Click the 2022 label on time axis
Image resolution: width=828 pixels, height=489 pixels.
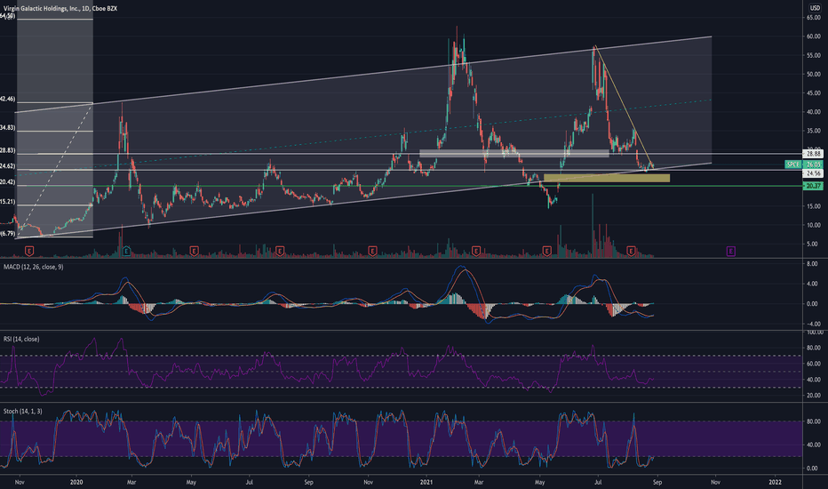775,482
